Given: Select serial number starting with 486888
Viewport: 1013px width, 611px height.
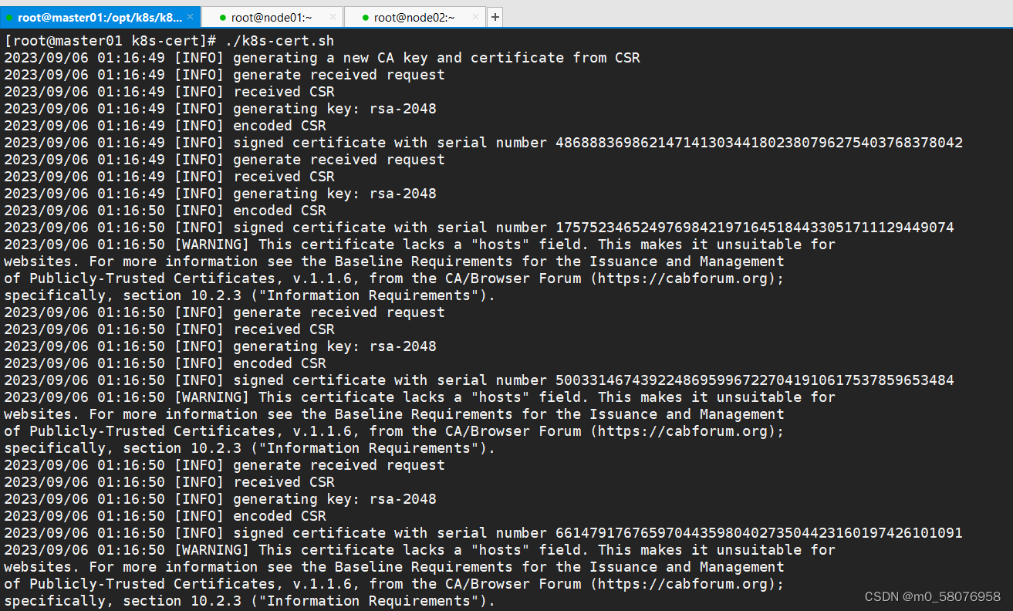Looking at the screenshot, I should coord(759,143).
